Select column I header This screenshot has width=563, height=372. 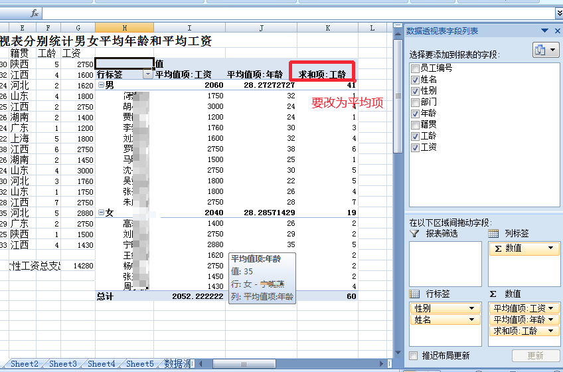(190, 28)
